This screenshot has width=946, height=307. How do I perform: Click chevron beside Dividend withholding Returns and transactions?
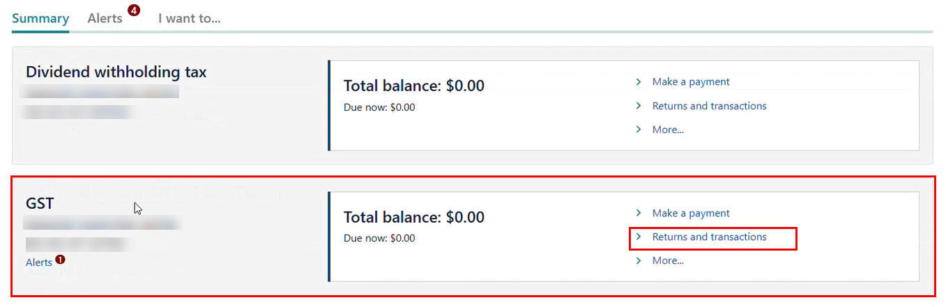[x=639, y=106]
